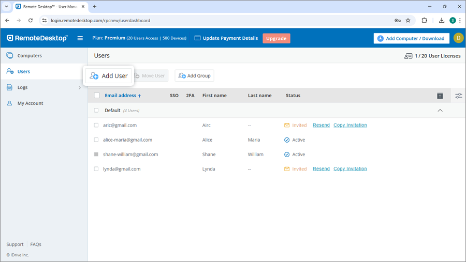Toggle the hamburger sidebar menu

pos(80,38)
